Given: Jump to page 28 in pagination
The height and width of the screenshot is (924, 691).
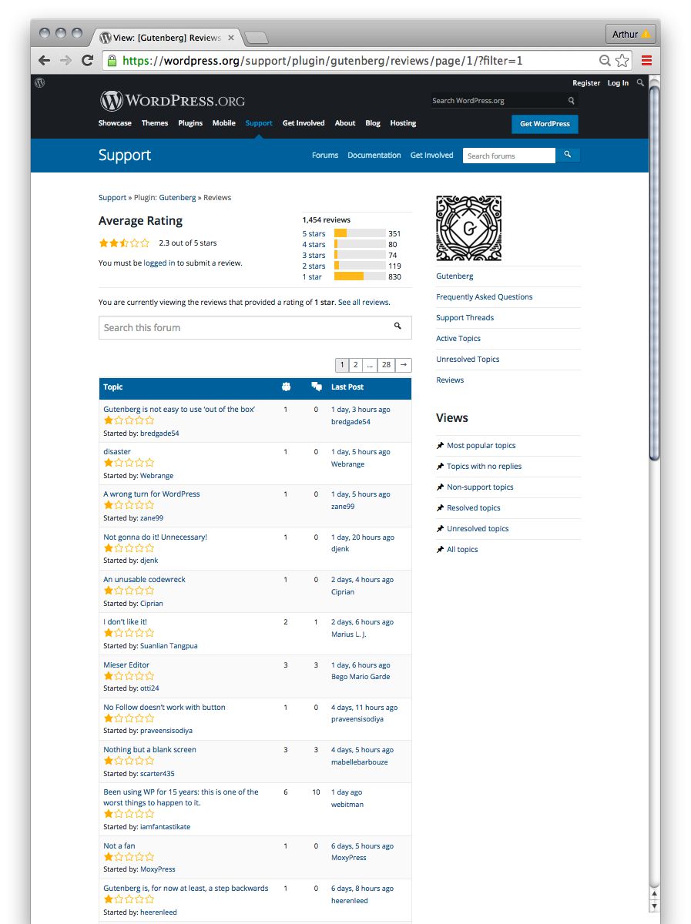Looking at the screenshot, I should (x=386, y=364).
